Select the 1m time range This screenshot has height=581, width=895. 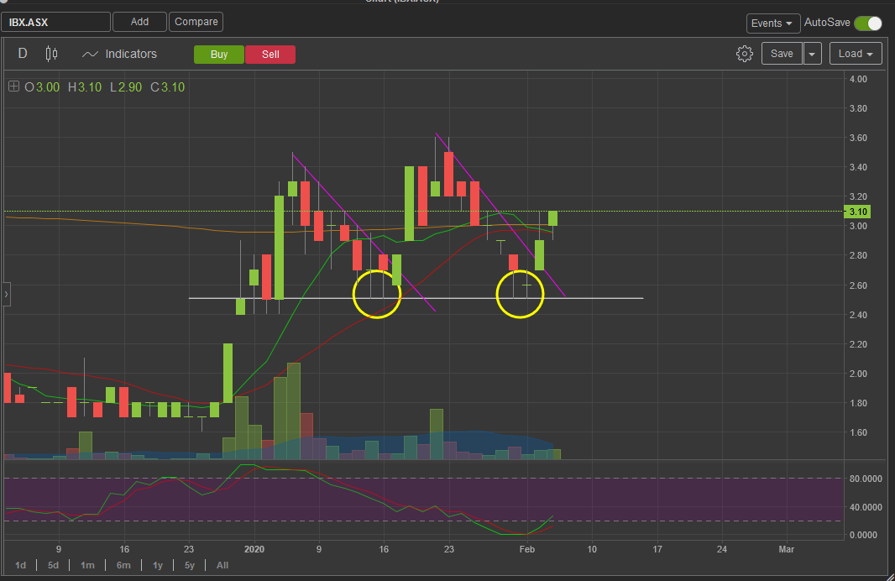87,565
